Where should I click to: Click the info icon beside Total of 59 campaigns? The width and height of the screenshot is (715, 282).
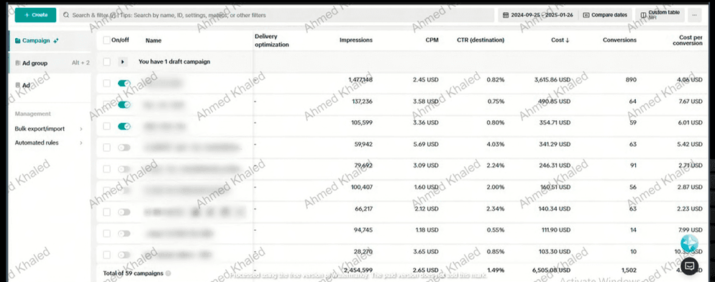tap(168, 273)
